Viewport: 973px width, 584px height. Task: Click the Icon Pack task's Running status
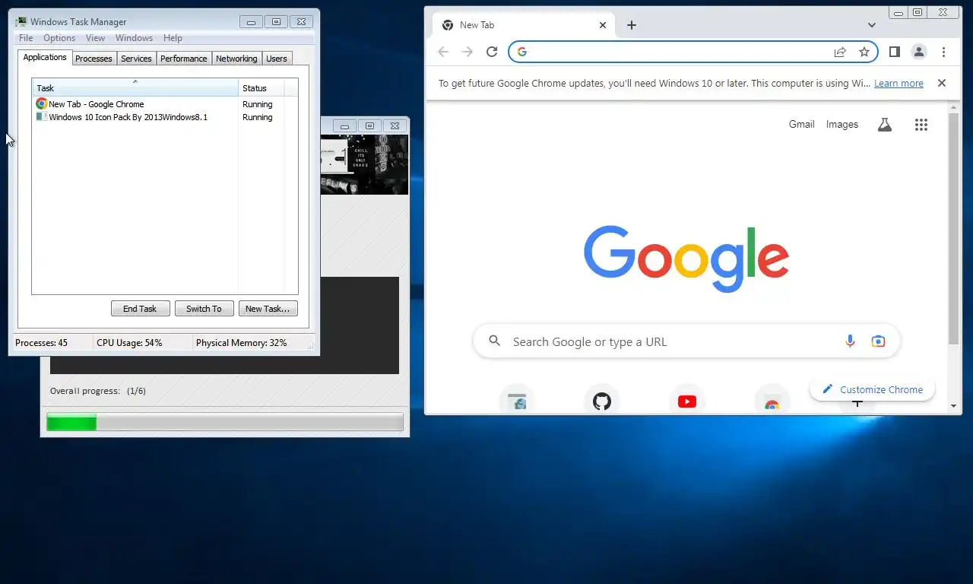257,117
